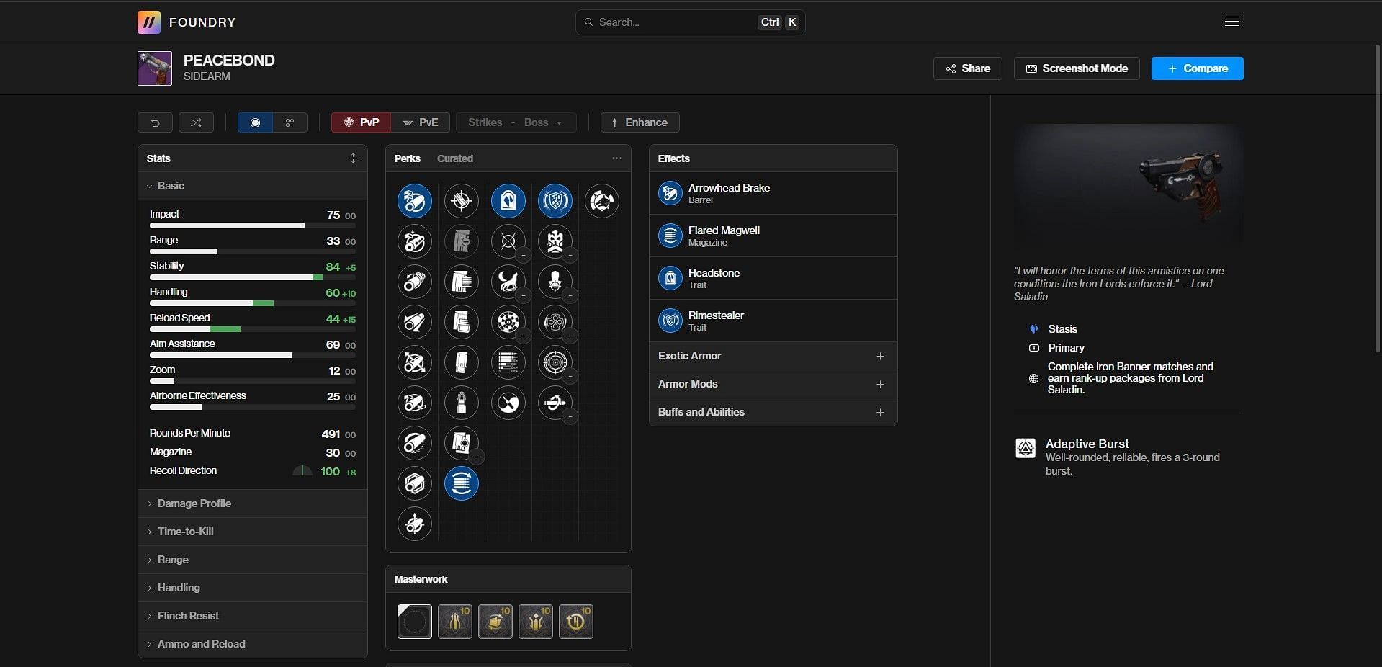Switch to the Curated perks tab
Viewport: 1382px width, 667px height.
(x=455, y=158)
